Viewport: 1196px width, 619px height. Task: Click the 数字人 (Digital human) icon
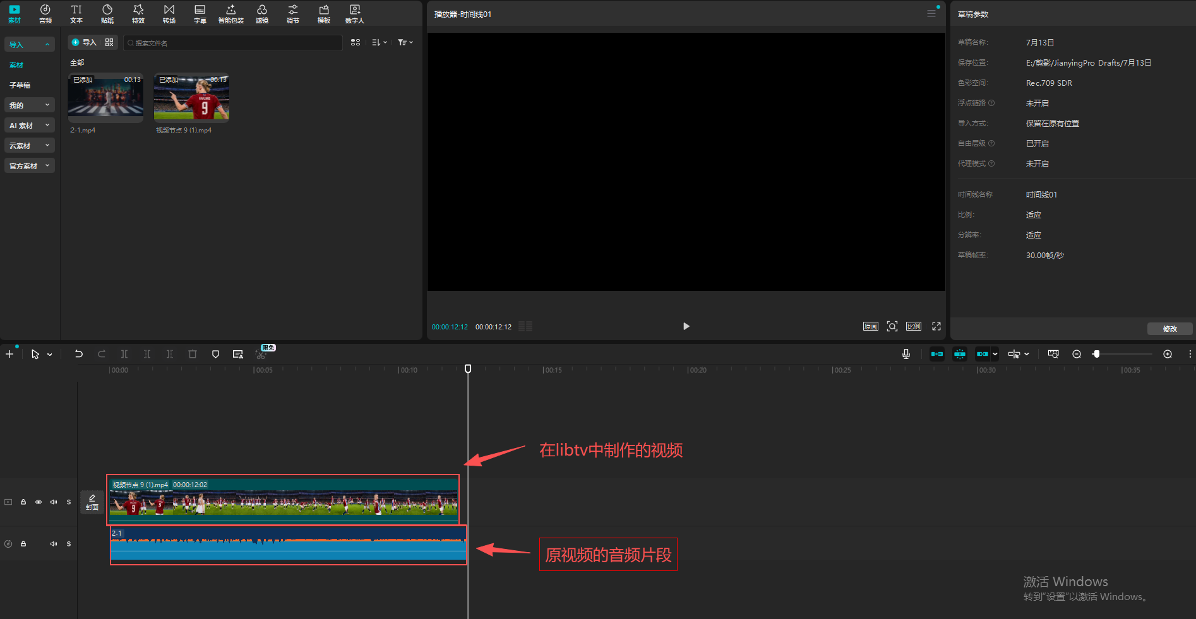(355, 14)
